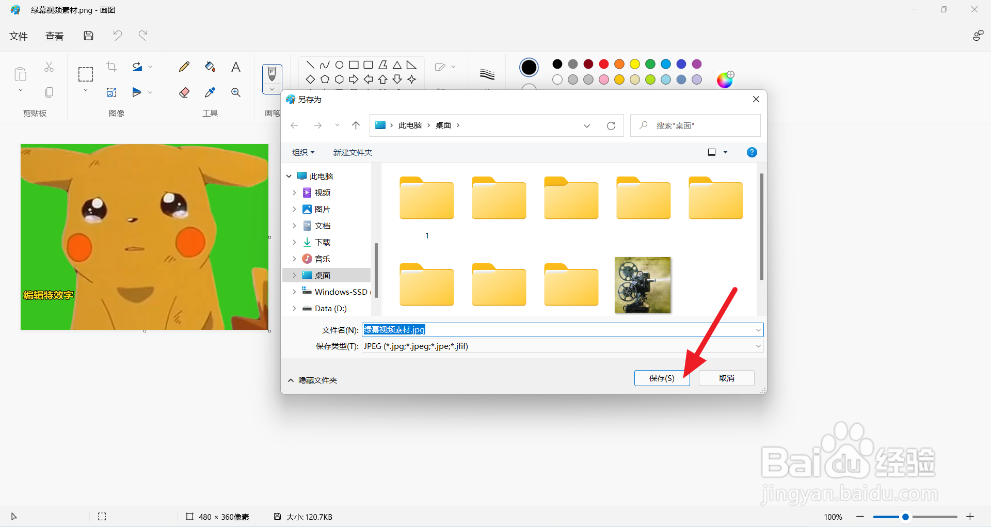Open the file name history dropdown
This screenshot has width=991, height=527.
point(758,330)
